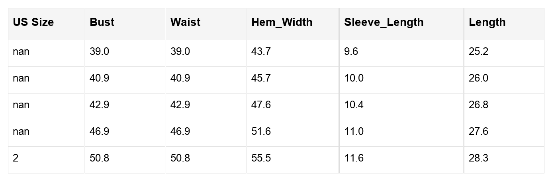Image resolution: width=552 pixels, height=181 pixels.
Task: Click the Sleeve_Length column header
Action: [384, 22]
